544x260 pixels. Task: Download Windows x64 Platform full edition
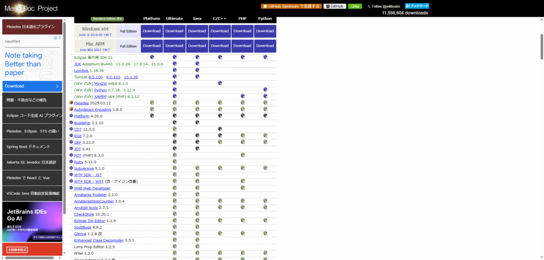coord(151,31)
